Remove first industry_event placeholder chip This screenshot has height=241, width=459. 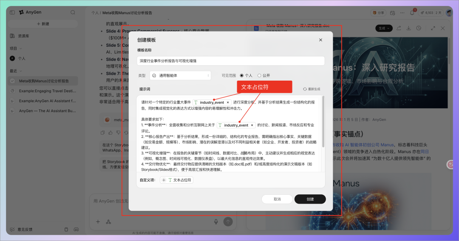[x=228, y=103]
